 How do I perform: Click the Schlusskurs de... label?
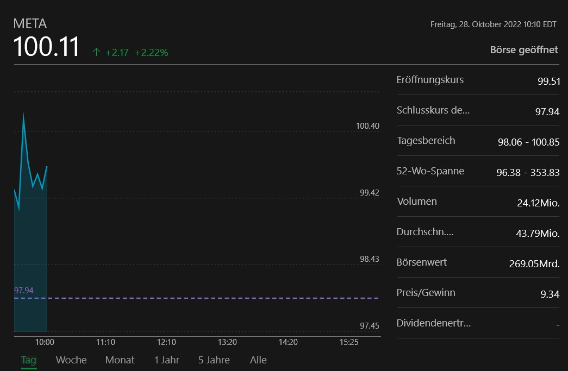(x=433, y=110)
